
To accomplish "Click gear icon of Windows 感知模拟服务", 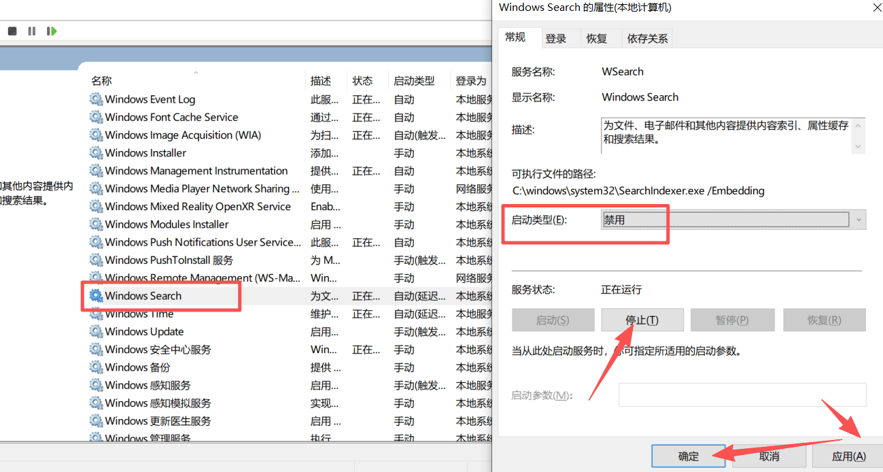I will pyautogui.click(x=96, y=403).
